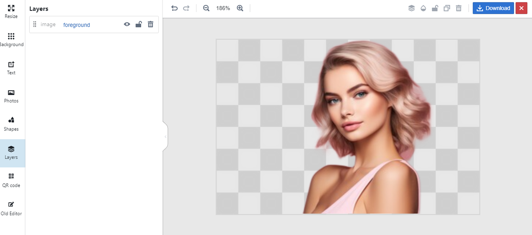Lock the foreground layer
Viewport: 532px width, 235px height.
[x=139, y=24]
